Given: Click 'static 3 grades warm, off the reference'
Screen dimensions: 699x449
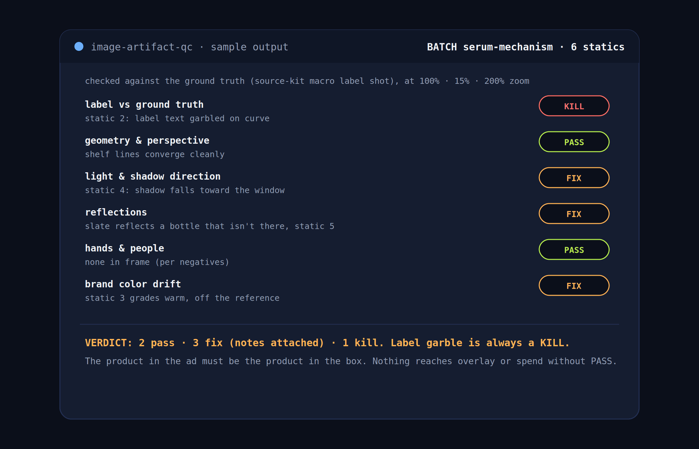Looking at the screenshot, I should (x=182, y=298).
